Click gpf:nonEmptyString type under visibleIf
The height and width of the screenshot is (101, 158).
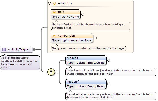point(91,63)
